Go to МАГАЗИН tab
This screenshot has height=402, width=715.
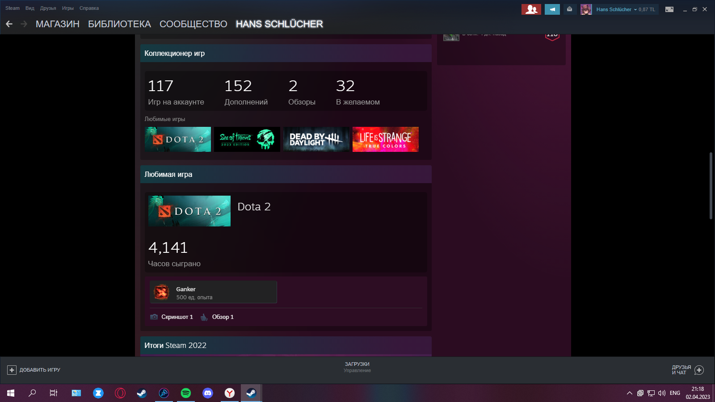tap(58, 24)
